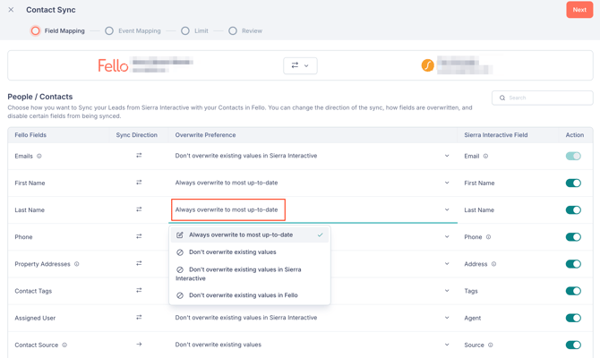Image resolution: width=600 pixels, height=358 pixels.
Task: Click the sync direction icon for First Name
Action: click(x=139, y=183)
